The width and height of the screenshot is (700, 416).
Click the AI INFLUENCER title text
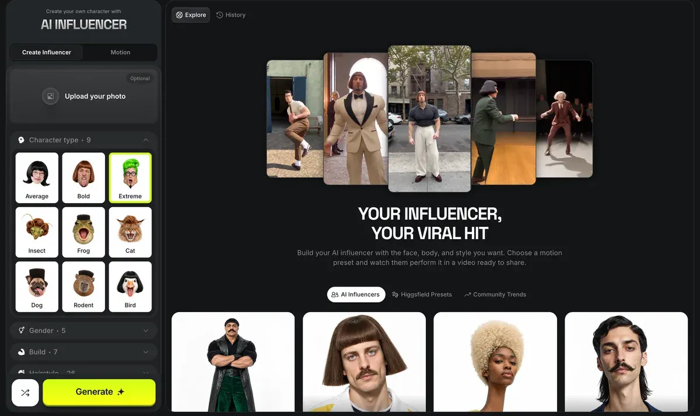tap(84, 25)
